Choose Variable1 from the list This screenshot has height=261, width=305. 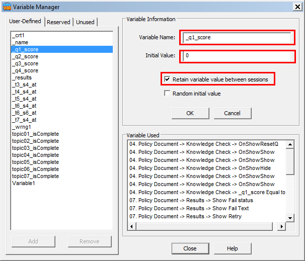point(23,184)
